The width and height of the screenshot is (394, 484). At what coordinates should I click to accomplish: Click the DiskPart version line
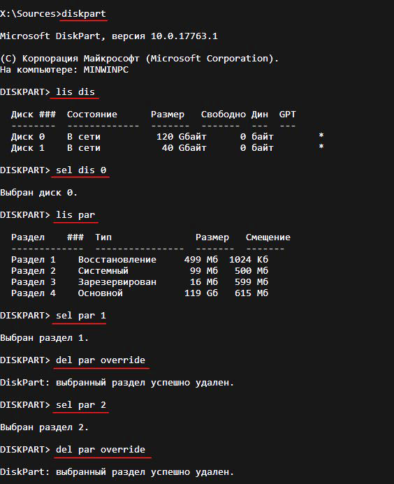click(109, 36)
